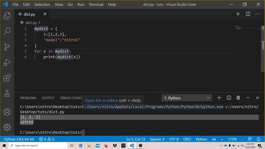Click the breadcrumb ellipsis after dict.py

point(43,23)
